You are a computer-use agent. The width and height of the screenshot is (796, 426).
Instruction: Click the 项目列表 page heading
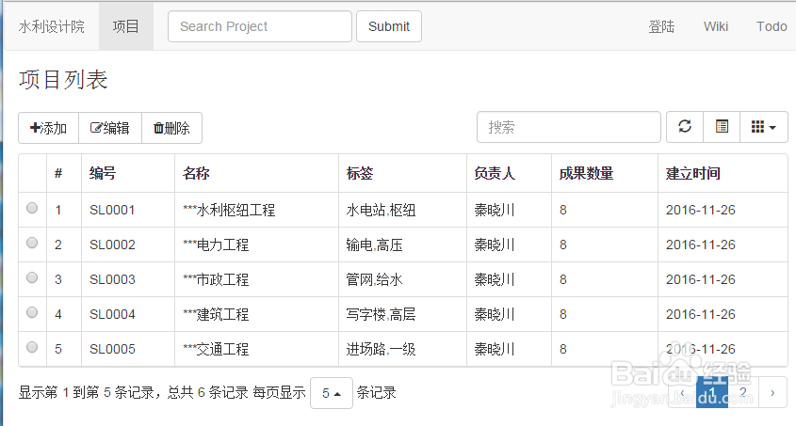point(63,80)
